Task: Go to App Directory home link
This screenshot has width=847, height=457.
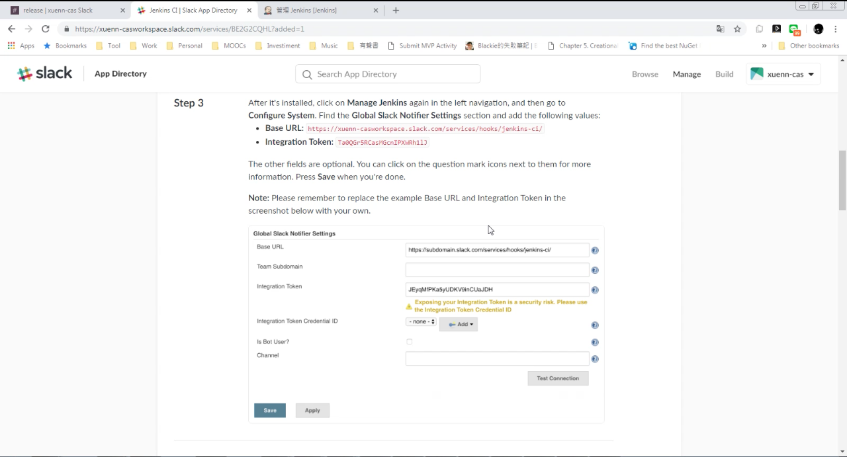Action: coord(120,73)
